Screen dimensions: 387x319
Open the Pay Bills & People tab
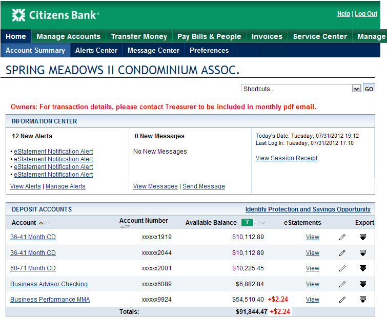point(209,36)
